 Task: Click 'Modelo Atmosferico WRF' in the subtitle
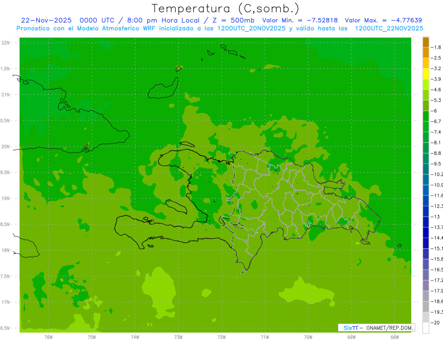coord(112,28)
